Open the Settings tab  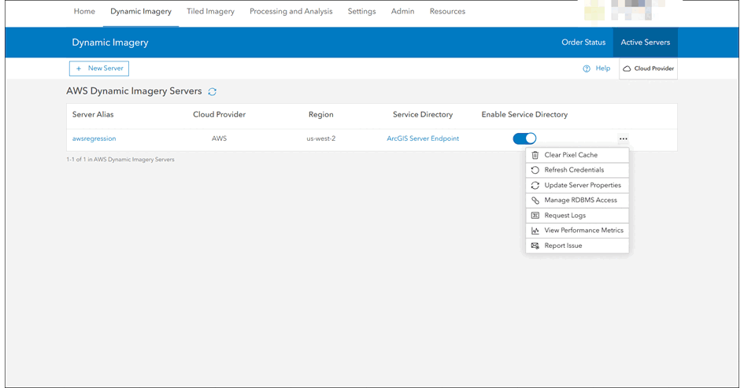pos(361,11)
